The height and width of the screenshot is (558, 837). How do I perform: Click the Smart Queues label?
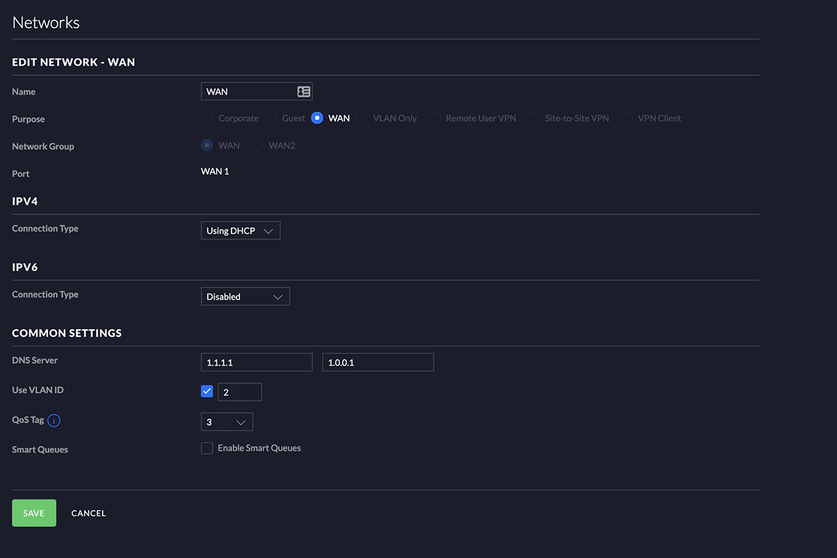(x=40, y=450)
